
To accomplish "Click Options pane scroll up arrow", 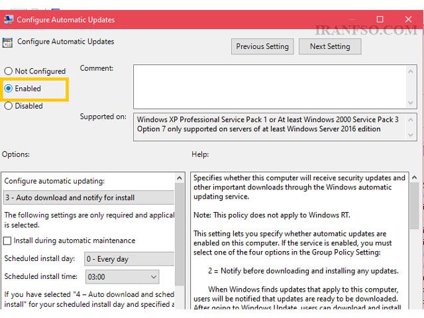I will 180,178.
